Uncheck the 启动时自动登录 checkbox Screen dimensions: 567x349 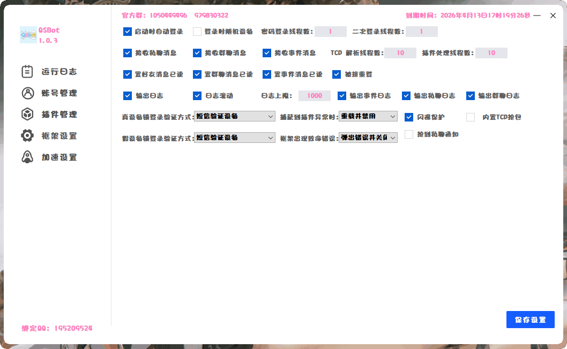(128, 32)
